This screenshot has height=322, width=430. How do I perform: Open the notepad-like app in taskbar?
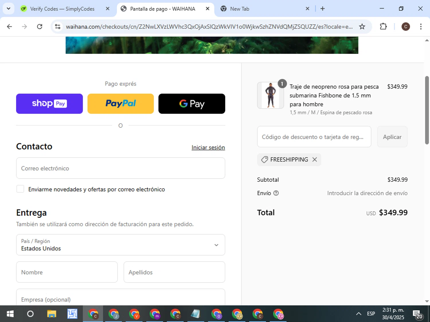click(x=196, y=314)
